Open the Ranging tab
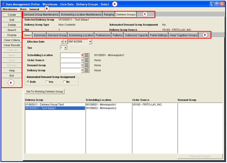 (109, 15)
